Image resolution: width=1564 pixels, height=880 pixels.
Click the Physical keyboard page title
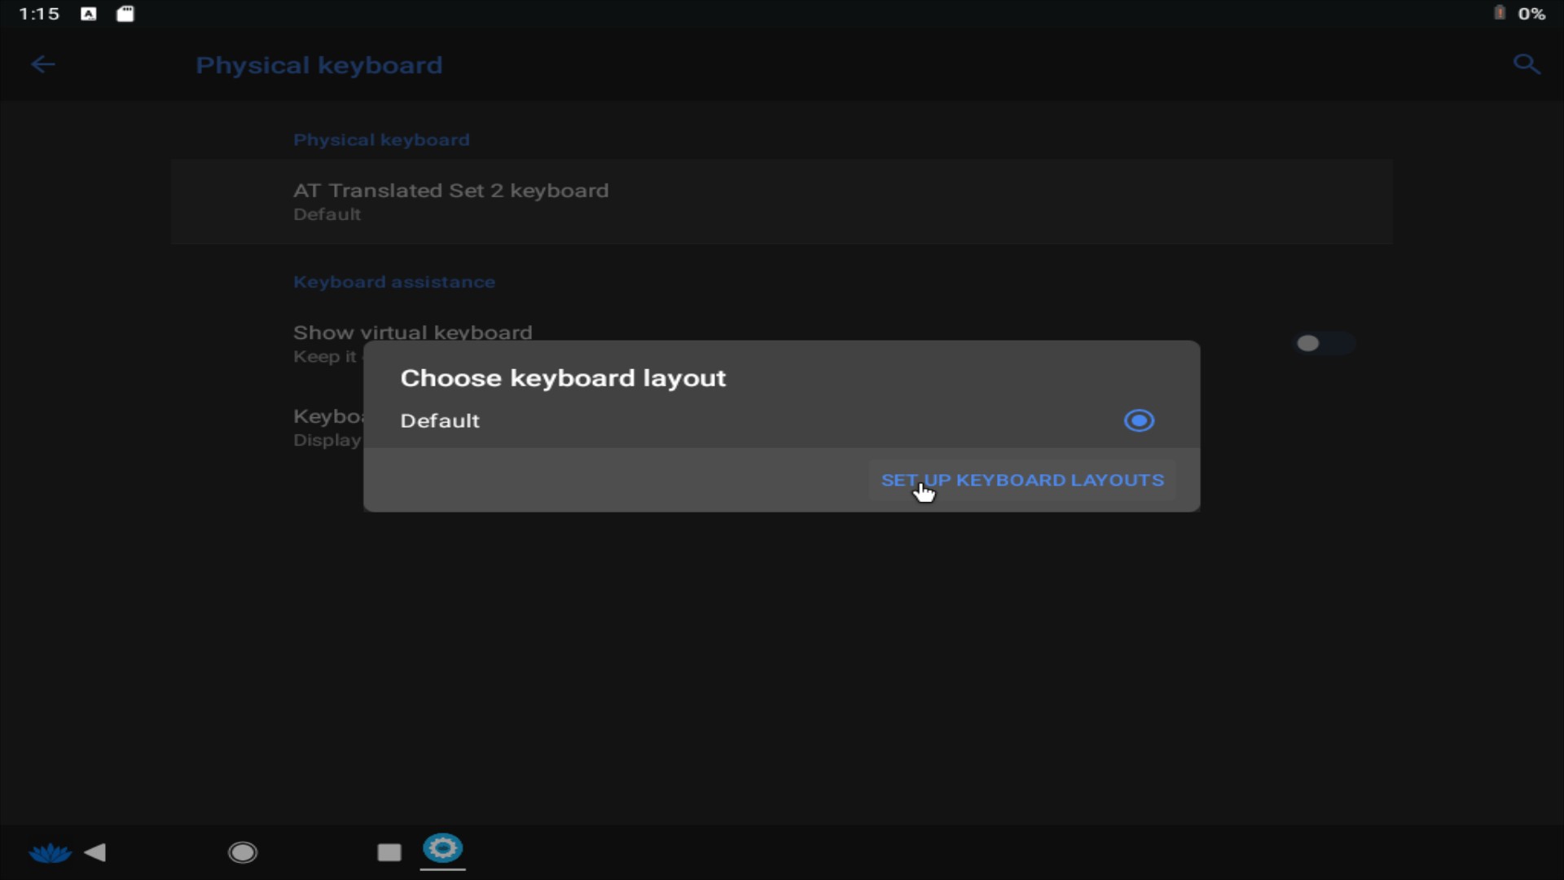[319, 65]
